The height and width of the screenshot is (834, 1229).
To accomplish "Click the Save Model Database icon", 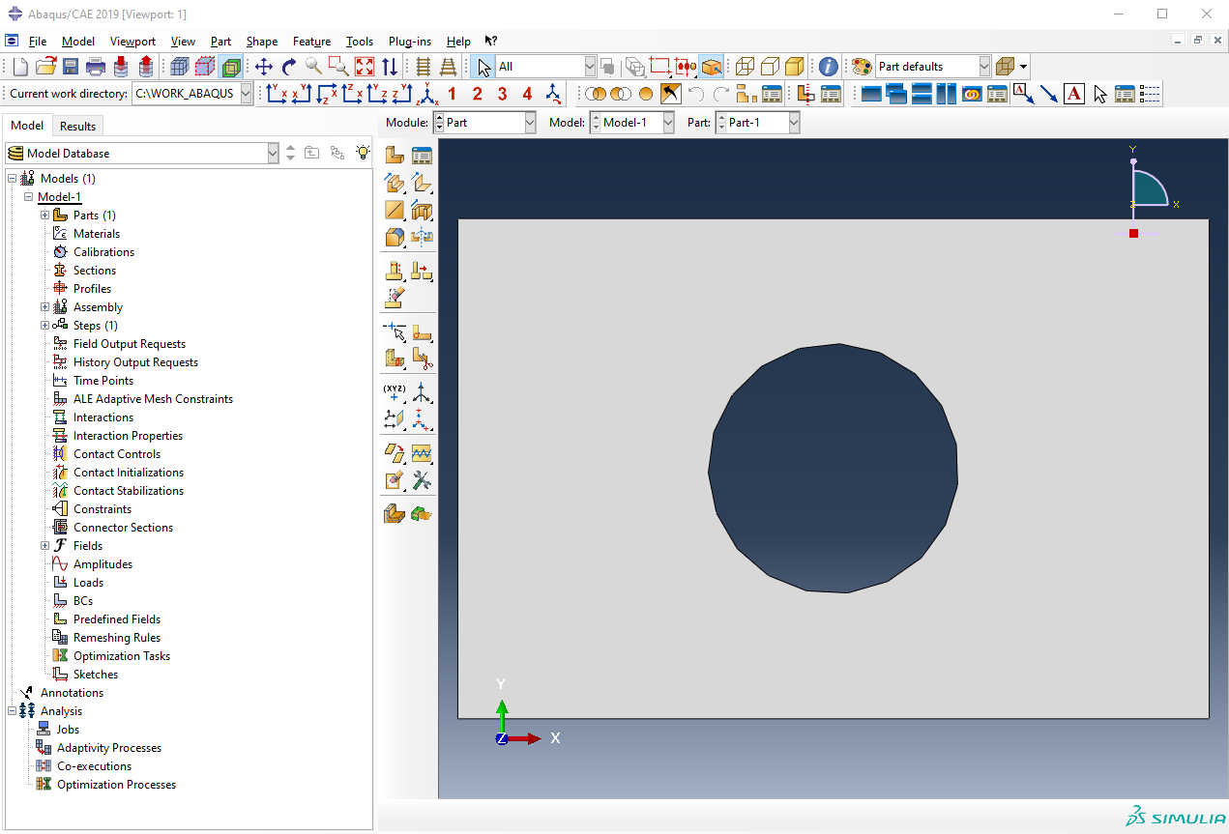I will pos(71,67).
